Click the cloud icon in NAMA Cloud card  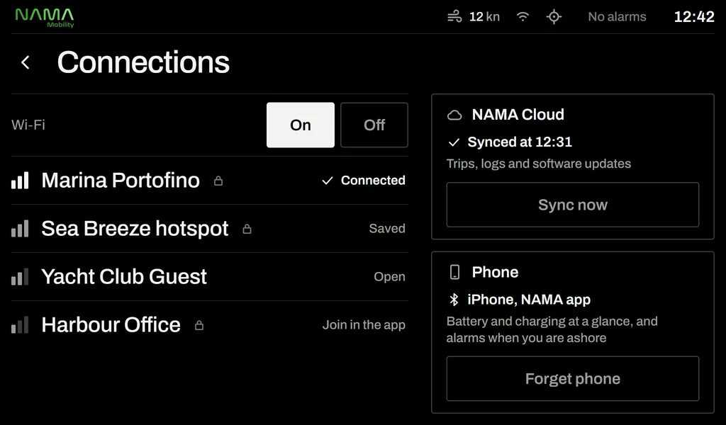click(x=454, y=115)
